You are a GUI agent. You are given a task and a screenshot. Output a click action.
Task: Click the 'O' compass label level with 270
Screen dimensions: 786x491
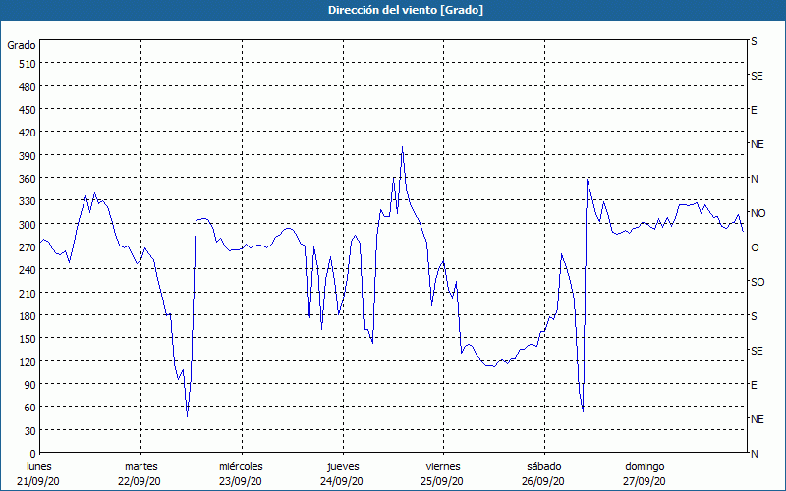point(755,247)
